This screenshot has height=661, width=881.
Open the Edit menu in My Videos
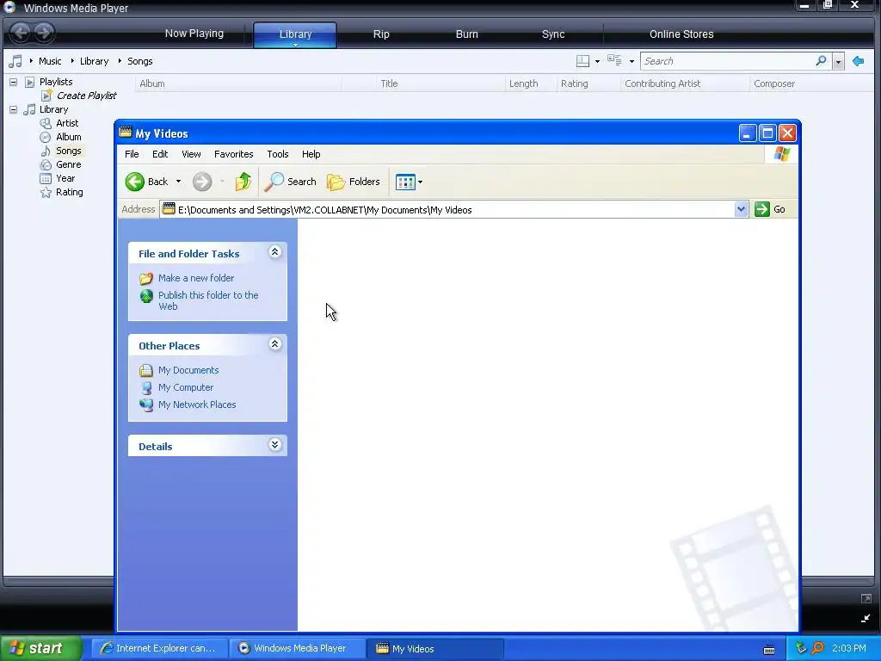[160, 154]
